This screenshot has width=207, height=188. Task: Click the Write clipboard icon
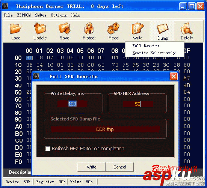tap(137, 28)
